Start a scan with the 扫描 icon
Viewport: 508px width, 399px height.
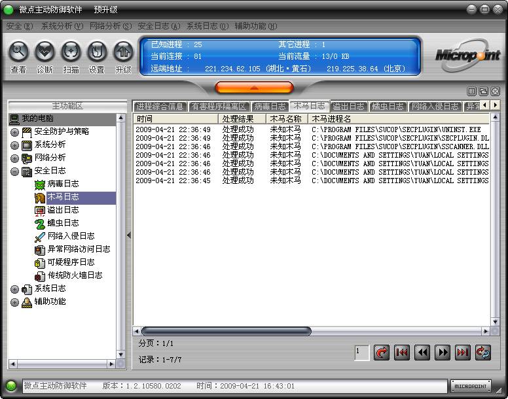[71, 52]
